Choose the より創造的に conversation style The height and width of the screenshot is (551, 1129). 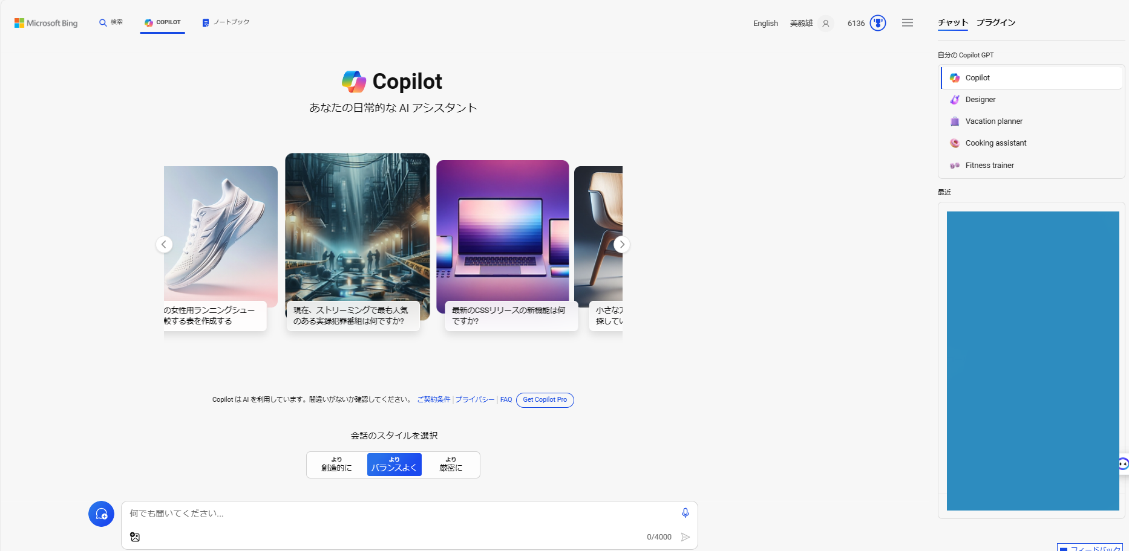[336, 465]
